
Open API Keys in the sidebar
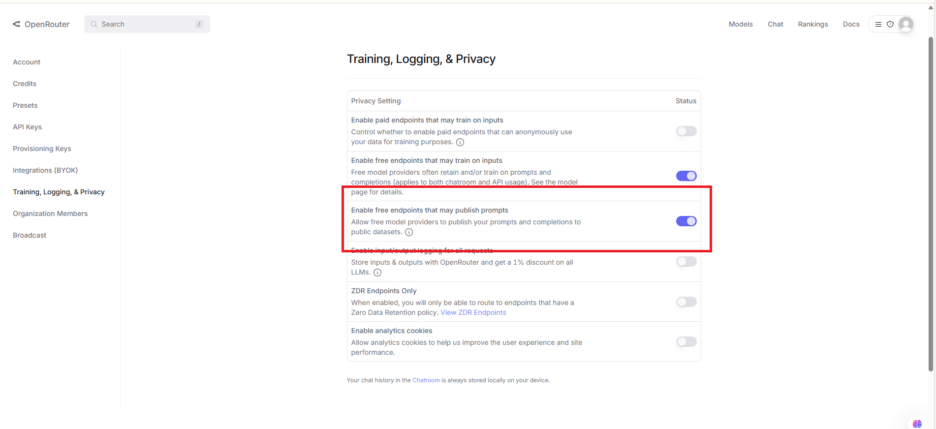27,127
